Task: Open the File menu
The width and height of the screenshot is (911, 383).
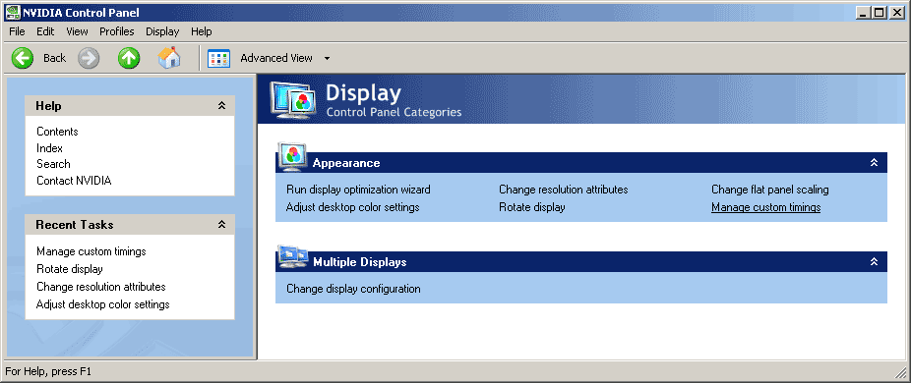Action: tap(17, 31)
